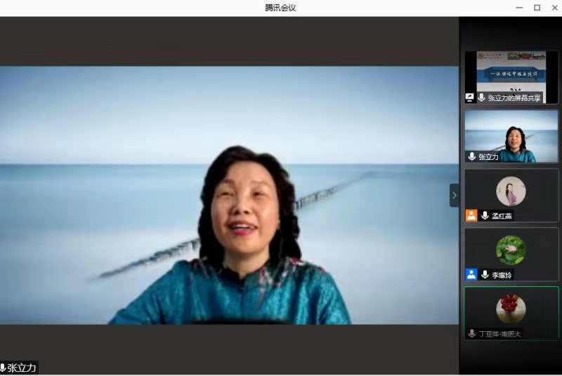Click microphone icon on 张立力 sidebar tile

coord(472,157)
